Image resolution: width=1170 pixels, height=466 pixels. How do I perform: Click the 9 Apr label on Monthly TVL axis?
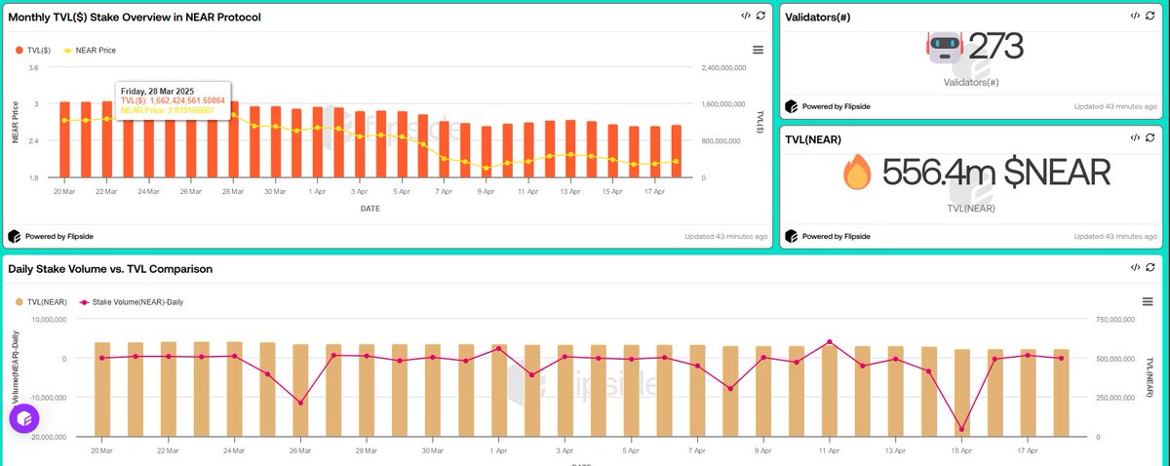pyautogui.click(x=487, y=191)
